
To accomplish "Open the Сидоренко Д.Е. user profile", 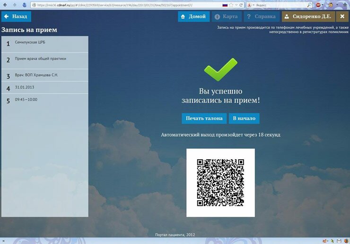I will (308, 17).
